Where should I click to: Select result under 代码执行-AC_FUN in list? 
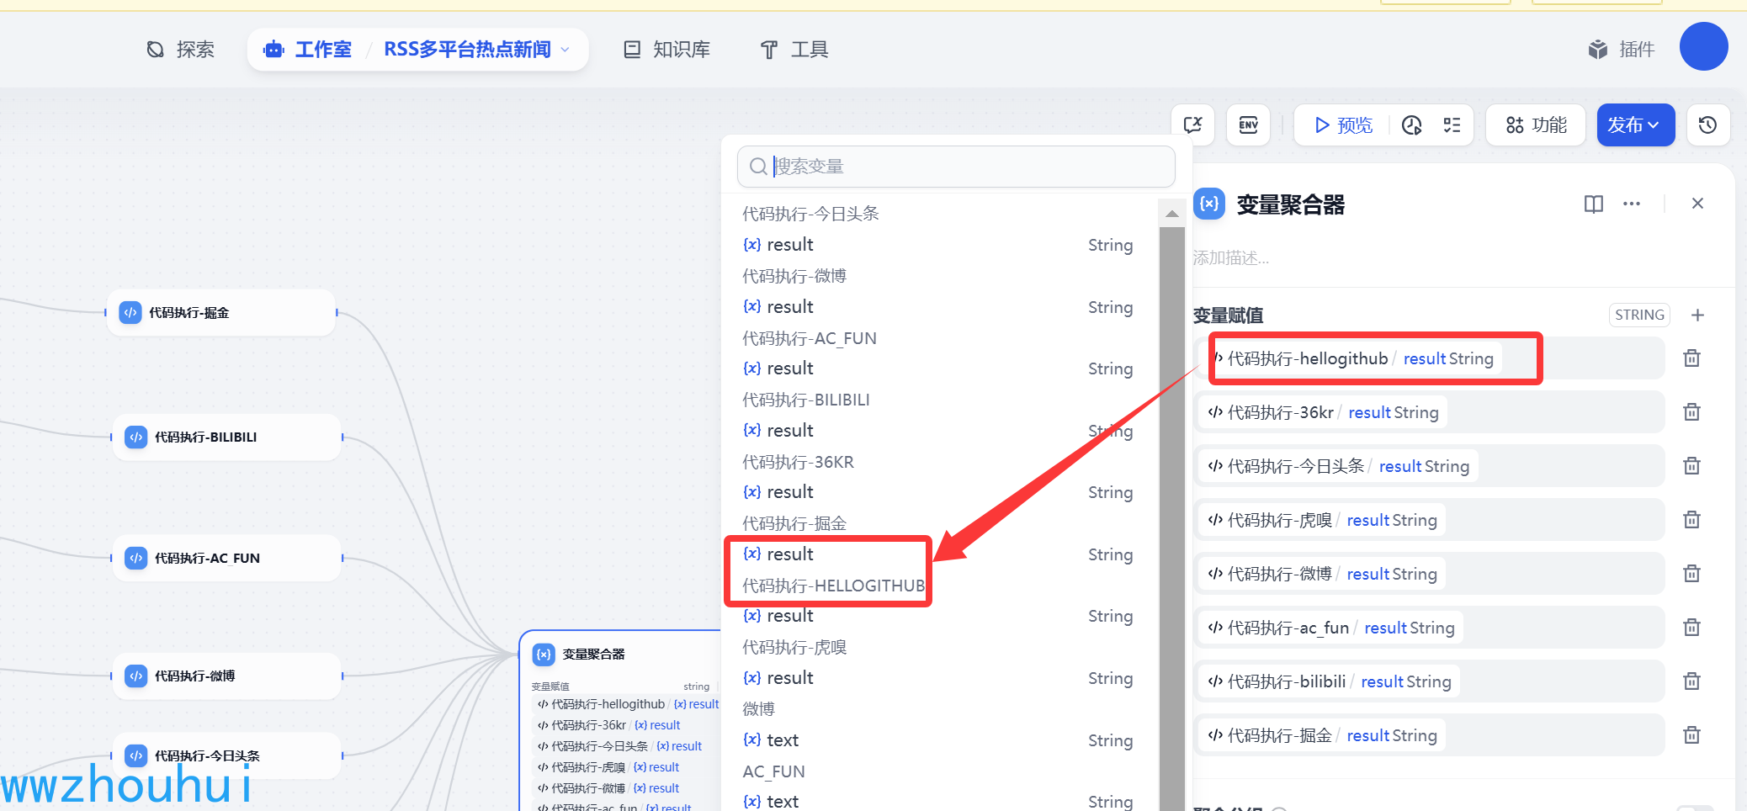937,368
